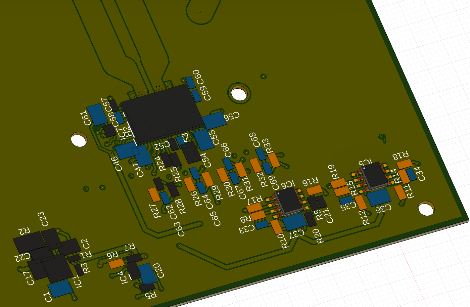This screenshot has width=470, height=307.
Task: Select the orange R18 resistor
Action: [x=404, y=164]
